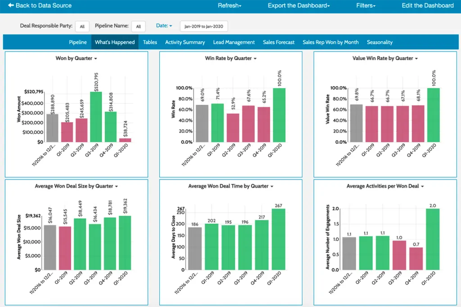Image resolution: width=461 pixels, height=307 pixels.
Task: Click the 267 days Q1-2020 bar
Action: 278,239
